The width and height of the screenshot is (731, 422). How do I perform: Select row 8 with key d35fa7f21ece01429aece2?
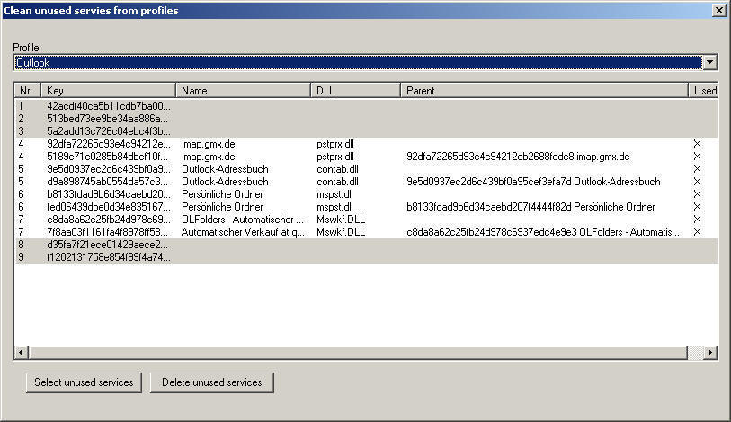pos(108,245)
